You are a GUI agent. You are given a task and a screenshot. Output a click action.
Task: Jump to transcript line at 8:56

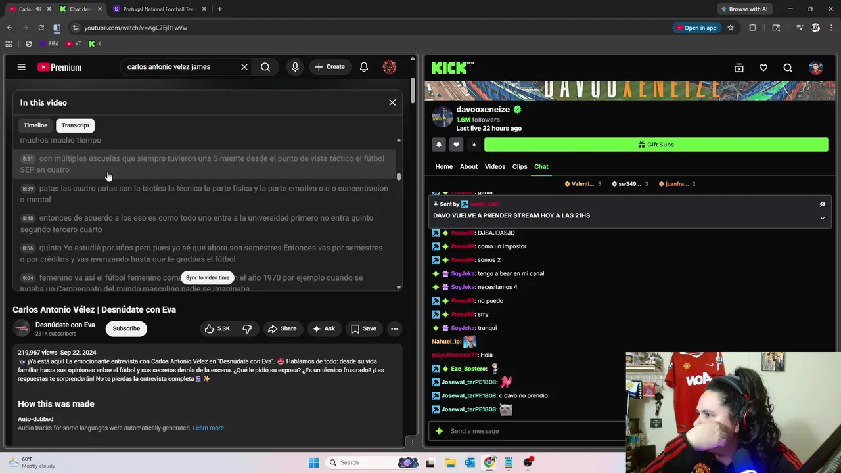pos(204,254)
